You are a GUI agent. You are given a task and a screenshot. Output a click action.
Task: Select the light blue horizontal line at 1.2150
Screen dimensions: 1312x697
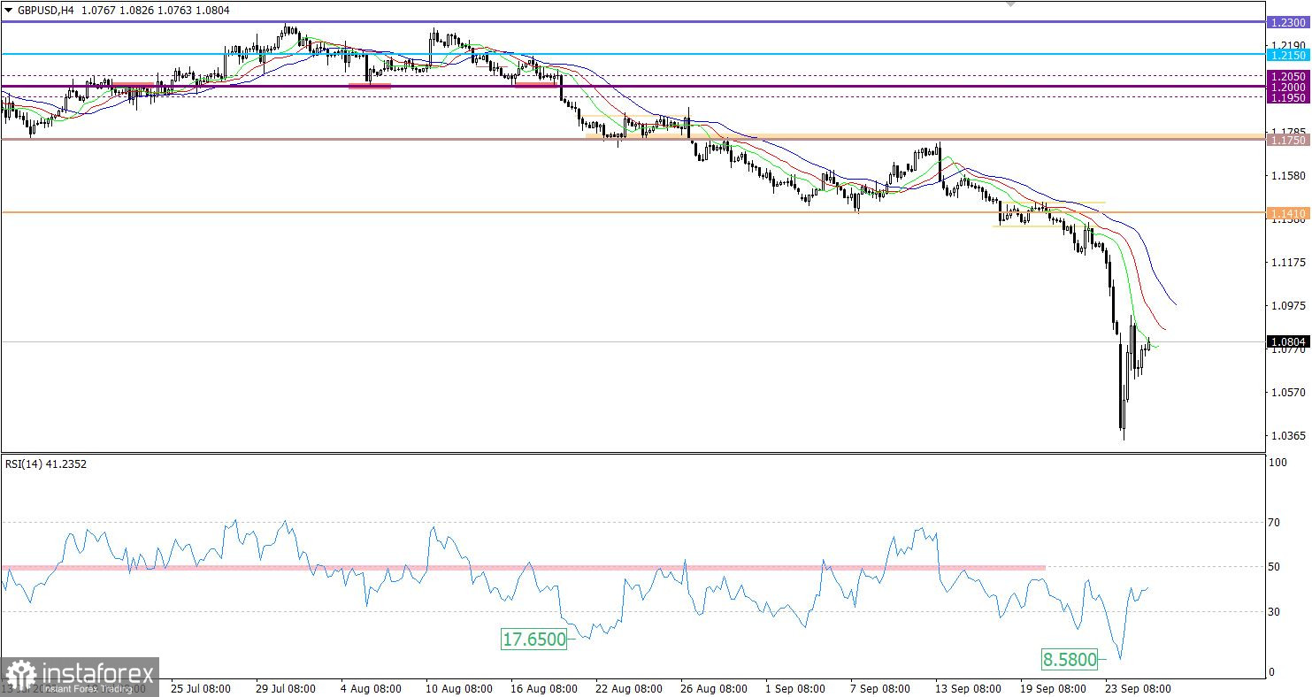click(x=633, y=54)
